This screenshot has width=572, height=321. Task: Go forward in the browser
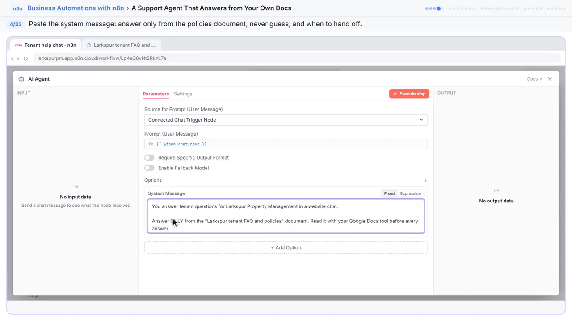(18, 58)
